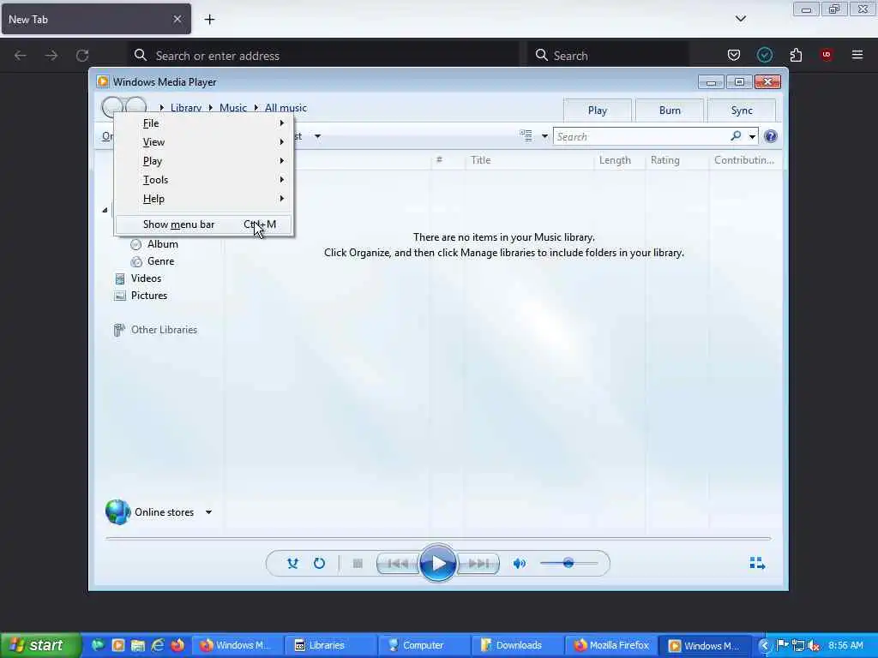
Task: Open the Help submenu
Action: pyautogui.click(x=204, y=199)
